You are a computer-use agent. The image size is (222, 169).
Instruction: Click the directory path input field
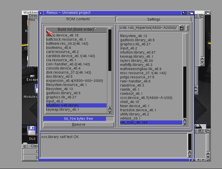[x=148, y=28]
